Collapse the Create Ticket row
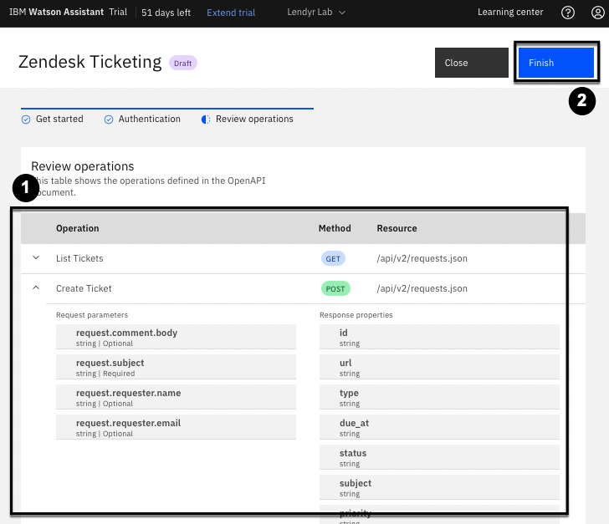 (x=36, y=288)
